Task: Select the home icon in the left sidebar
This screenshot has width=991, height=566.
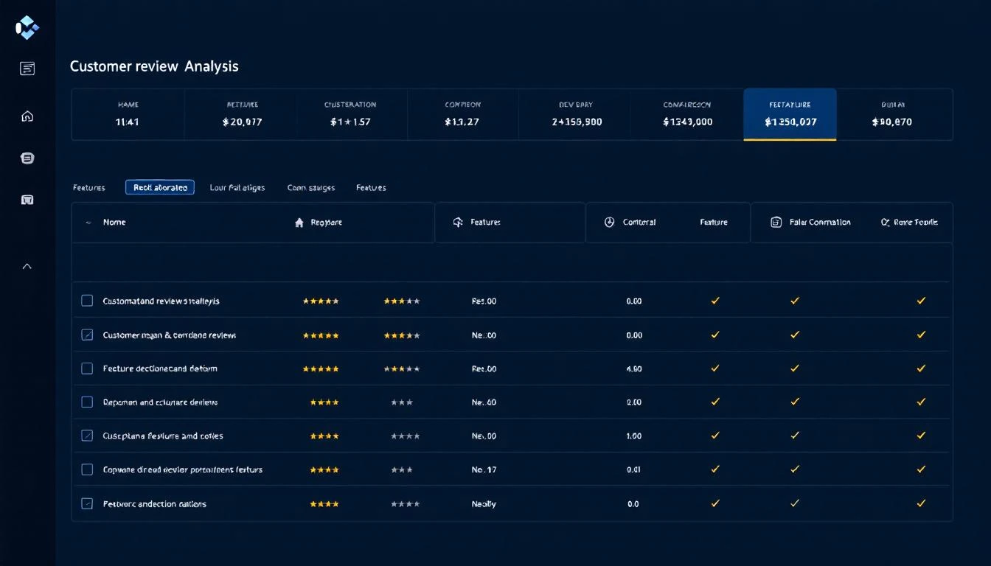Action: (27, 116)
